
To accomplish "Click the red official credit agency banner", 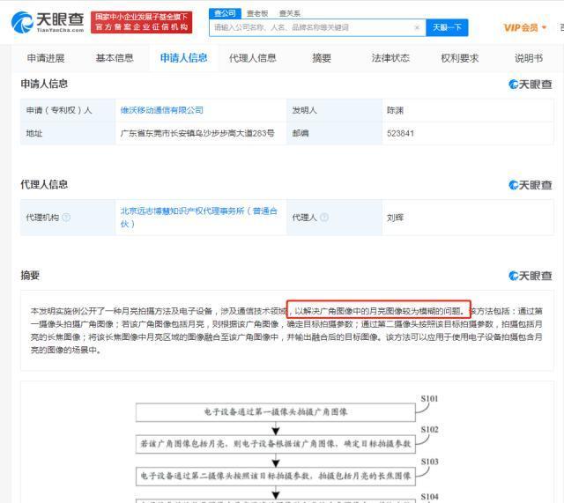I will point(141,22).
